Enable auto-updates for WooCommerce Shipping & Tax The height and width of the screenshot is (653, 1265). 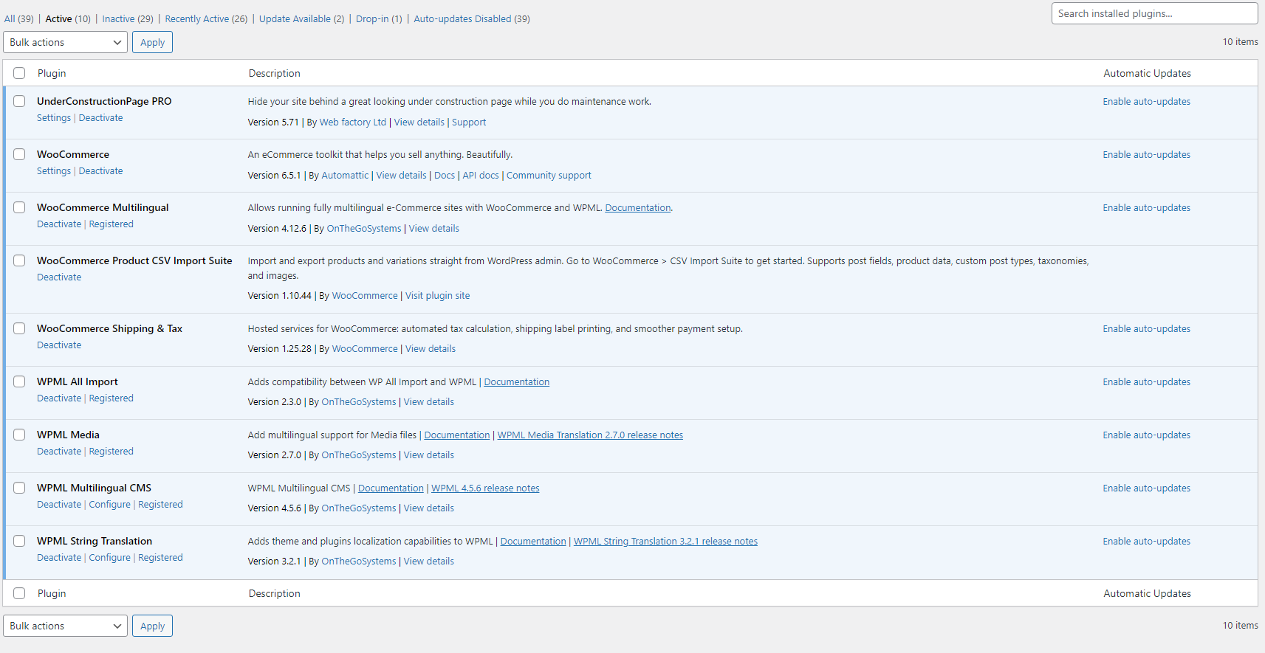click(1147, 329)
